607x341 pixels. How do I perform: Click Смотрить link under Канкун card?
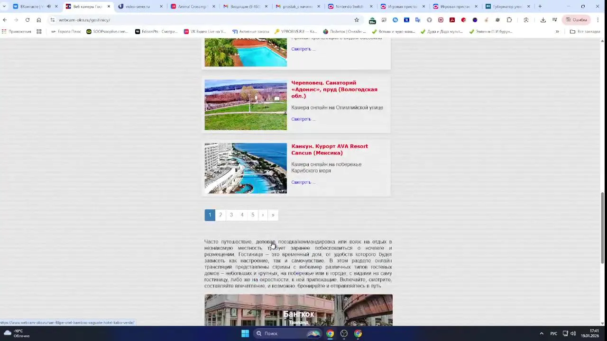click(303, 182)
